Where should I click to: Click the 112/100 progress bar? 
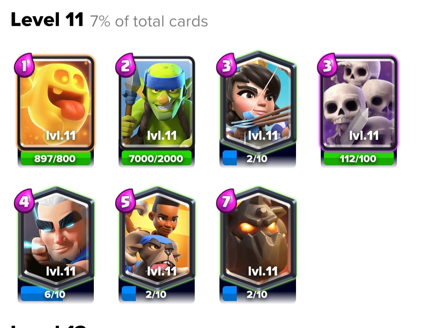pyautogui.click(x=358, y=159)
